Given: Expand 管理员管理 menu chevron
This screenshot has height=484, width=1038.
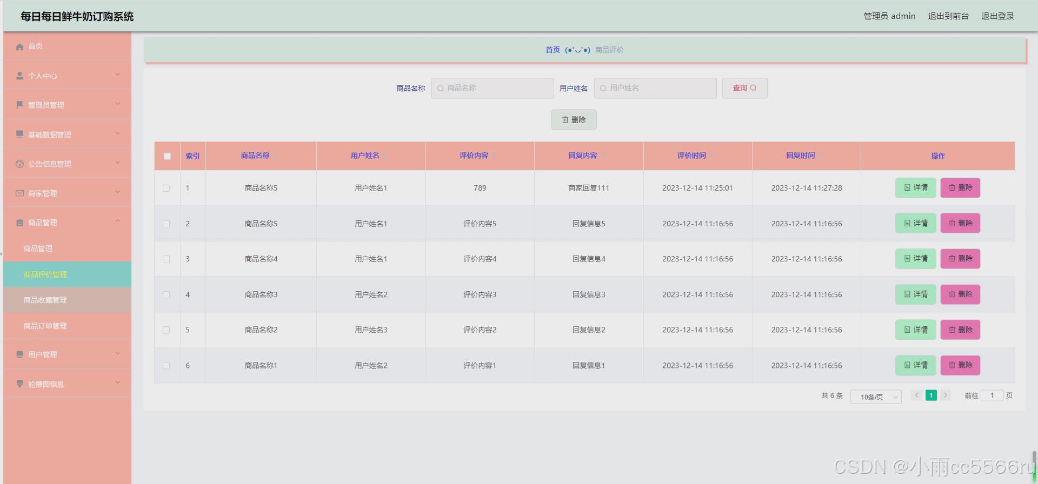Looking at the screenshot, I should coord(118,103).
